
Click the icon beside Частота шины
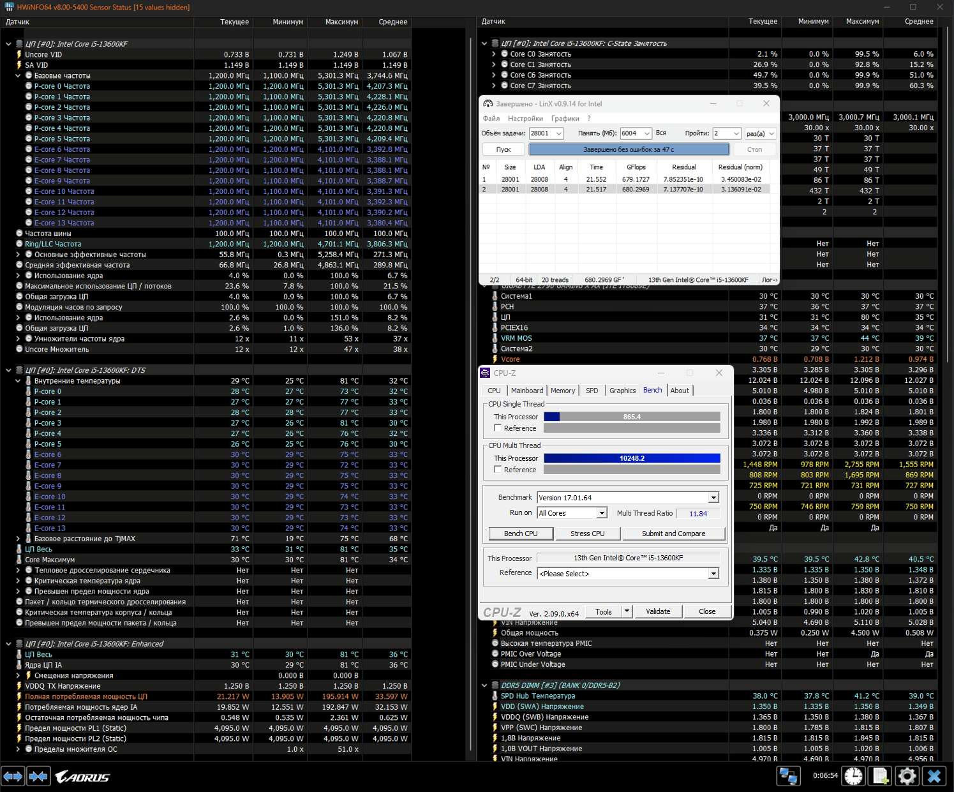pos(19,234)
